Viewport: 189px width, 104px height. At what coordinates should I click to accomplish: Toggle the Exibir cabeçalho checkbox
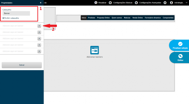coord(3,18)
